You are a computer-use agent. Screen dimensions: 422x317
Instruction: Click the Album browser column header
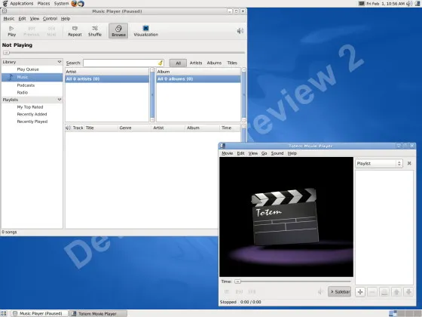point(198,72)
